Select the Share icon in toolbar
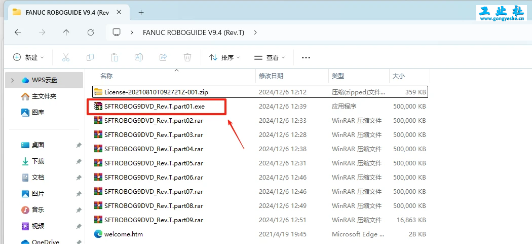 point(163,57)
